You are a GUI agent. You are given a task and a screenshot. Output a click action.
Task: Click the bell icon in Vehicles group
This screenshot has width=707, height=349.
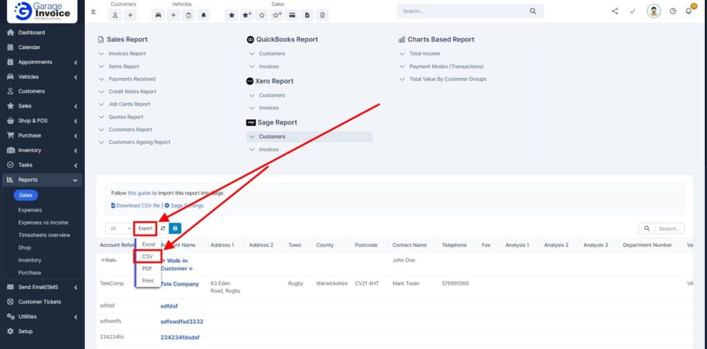(x=204, y=15)
